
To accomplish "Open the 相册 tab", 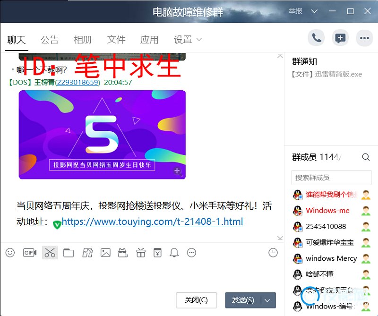I will click(83, 40).
